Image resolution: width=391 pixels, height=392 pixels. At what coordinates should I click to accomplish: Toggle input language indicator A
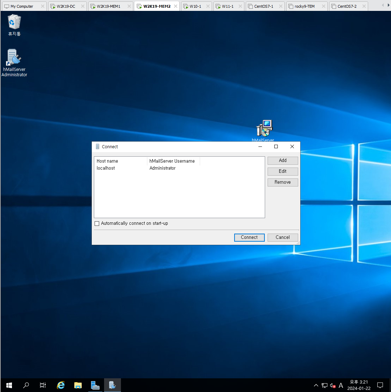pyautogui.click(x=341, y=385)
